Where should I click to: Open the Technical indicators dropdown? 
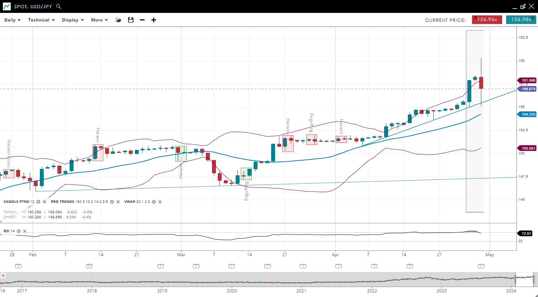tap(41, 20)
